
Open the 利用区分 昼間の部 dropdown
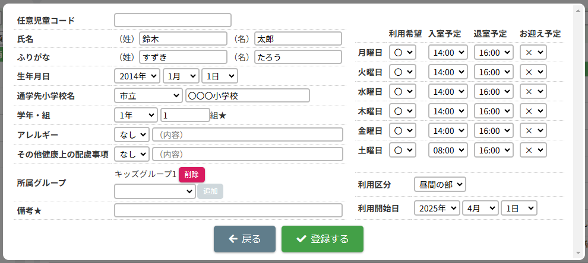[x=440, y=184]
